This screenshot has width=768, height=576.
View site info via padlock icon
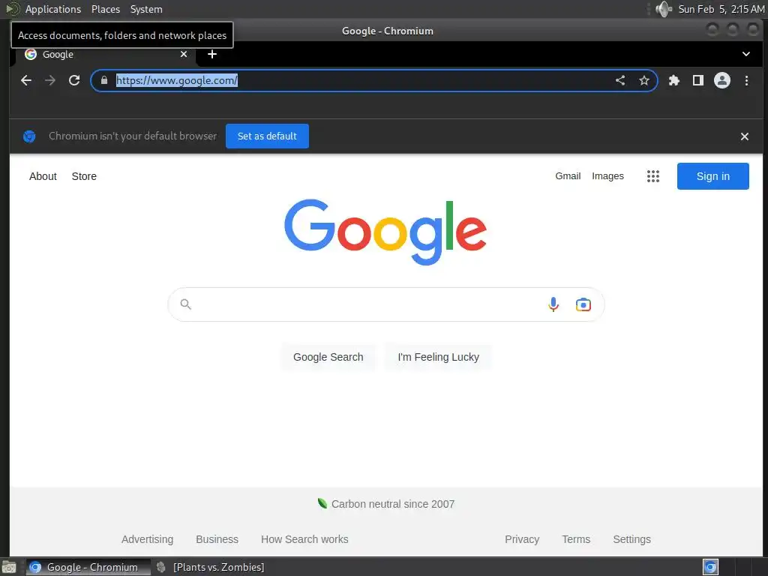[x=103, y=80]
